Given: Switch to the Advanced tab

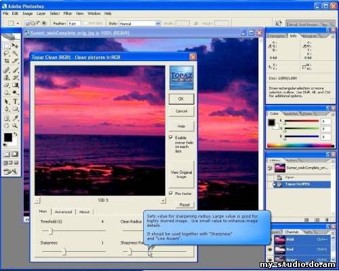Looking at the screenshot, I should tap(63, 212).
